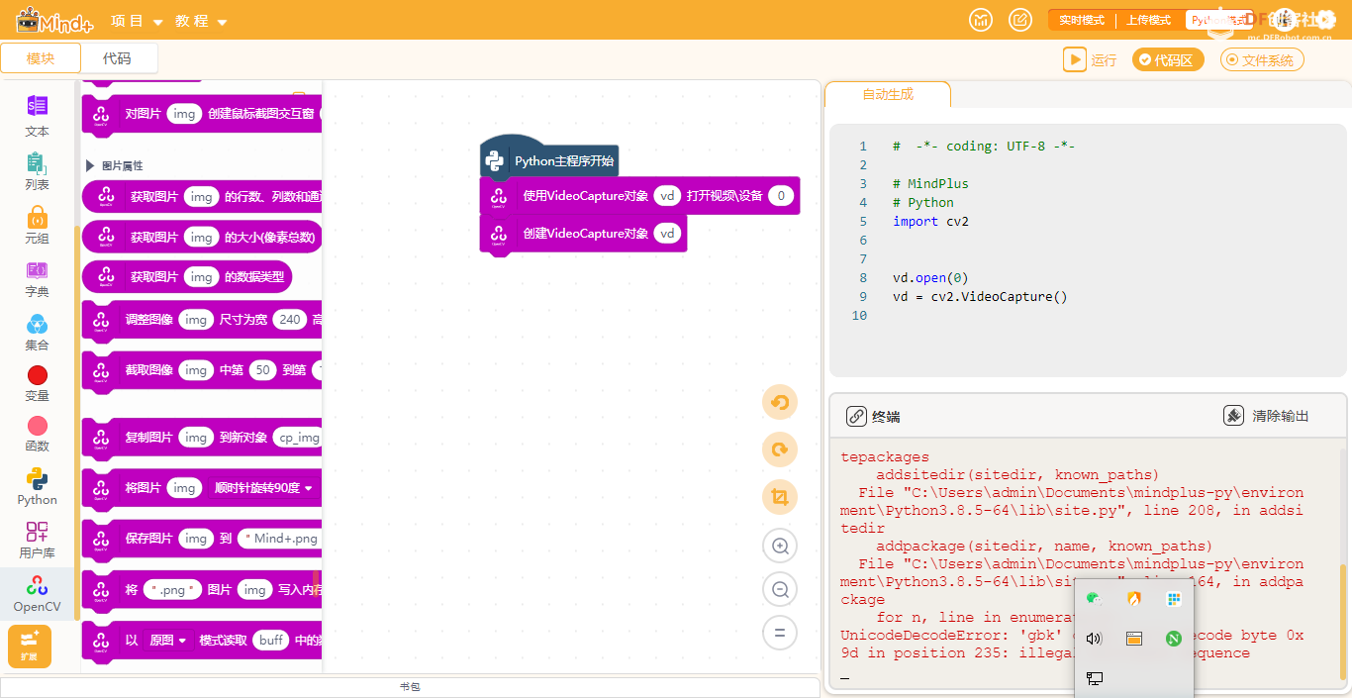Click the green N tray icon

click(1174, 639)
